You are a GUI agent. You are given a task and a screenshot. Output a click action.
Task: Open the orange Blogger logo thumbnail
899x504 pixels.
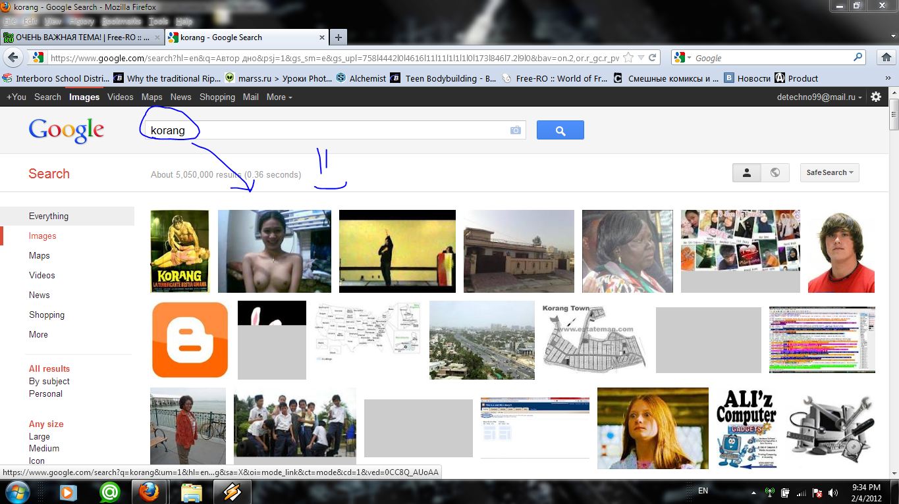[x=190, y=340]
